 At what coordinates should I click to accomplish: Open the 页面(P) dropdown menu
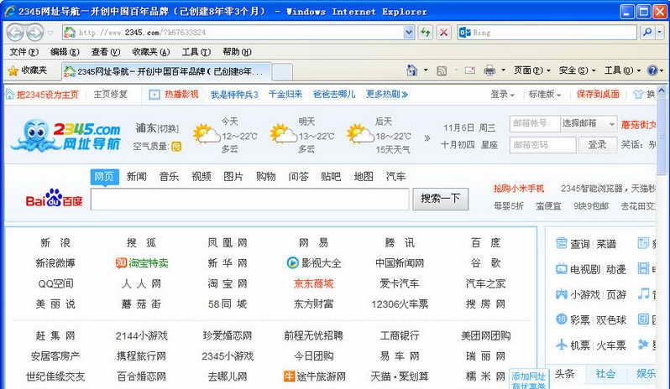pos(532,70)
